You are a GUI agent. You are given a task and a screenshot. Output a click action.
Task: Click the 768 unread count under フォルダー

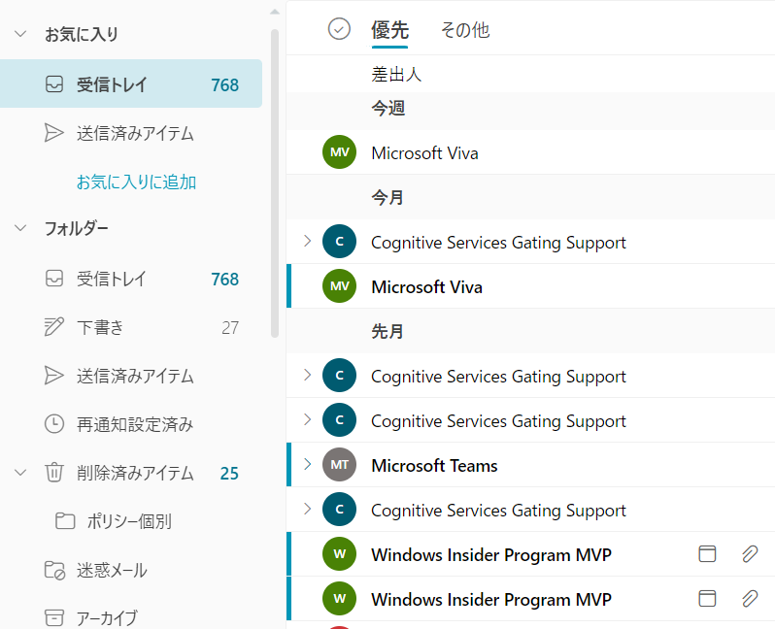tap(225, 280)
